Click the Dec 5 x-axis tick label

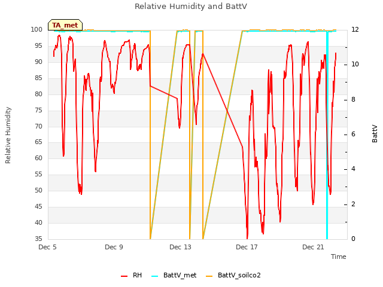pos(47,247)
